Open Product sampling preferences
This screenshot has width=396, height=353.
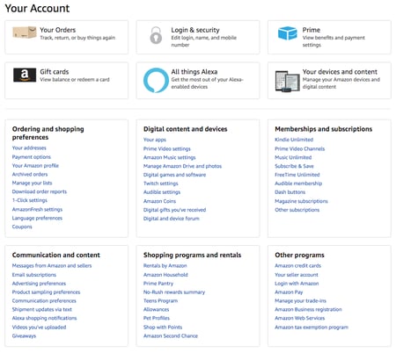tap(46, 292)
